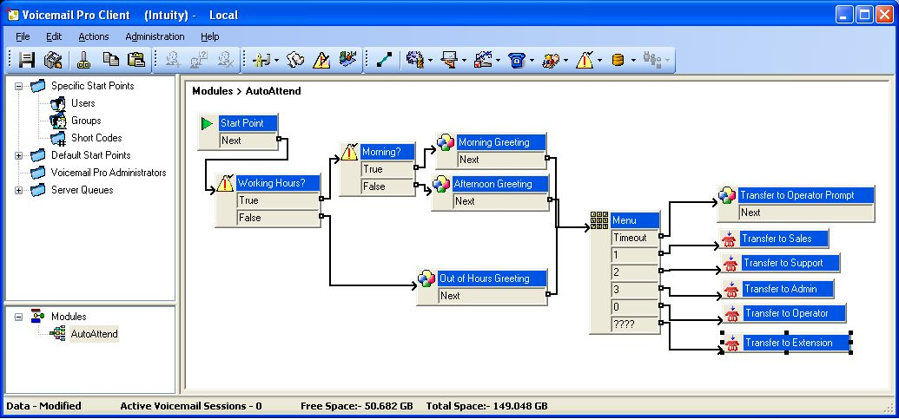The width and height of the screenshot is (899, 419).
Task: Click the Transfer to Operator phone icon
Action: [x=731, y=314]
